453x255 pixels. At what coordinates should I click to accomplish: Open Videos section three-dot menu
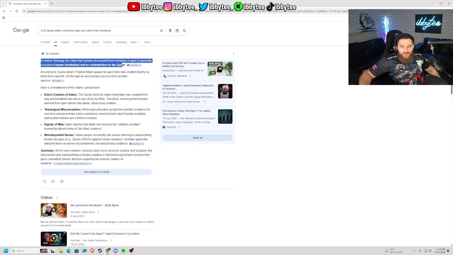pyautogui.click(x=57, y=198)
